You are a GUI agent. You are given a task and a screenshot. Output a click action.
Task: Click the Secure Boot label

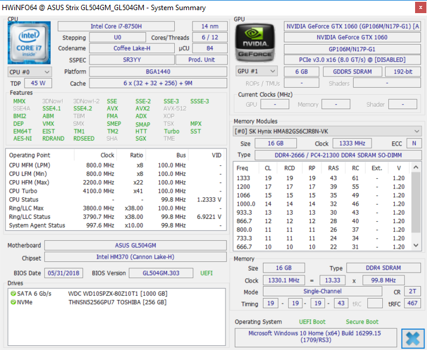pyautogui.click(x=362, y=321)
